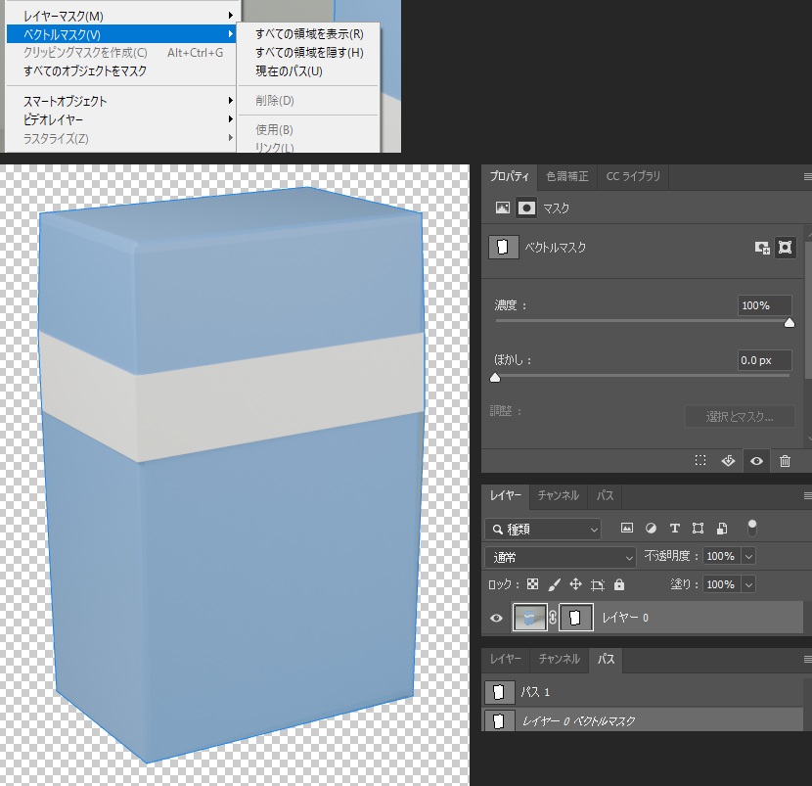Lock all with the padlock icon
The width and height of the screenshot is (812, 786).
tap(619, 585)
